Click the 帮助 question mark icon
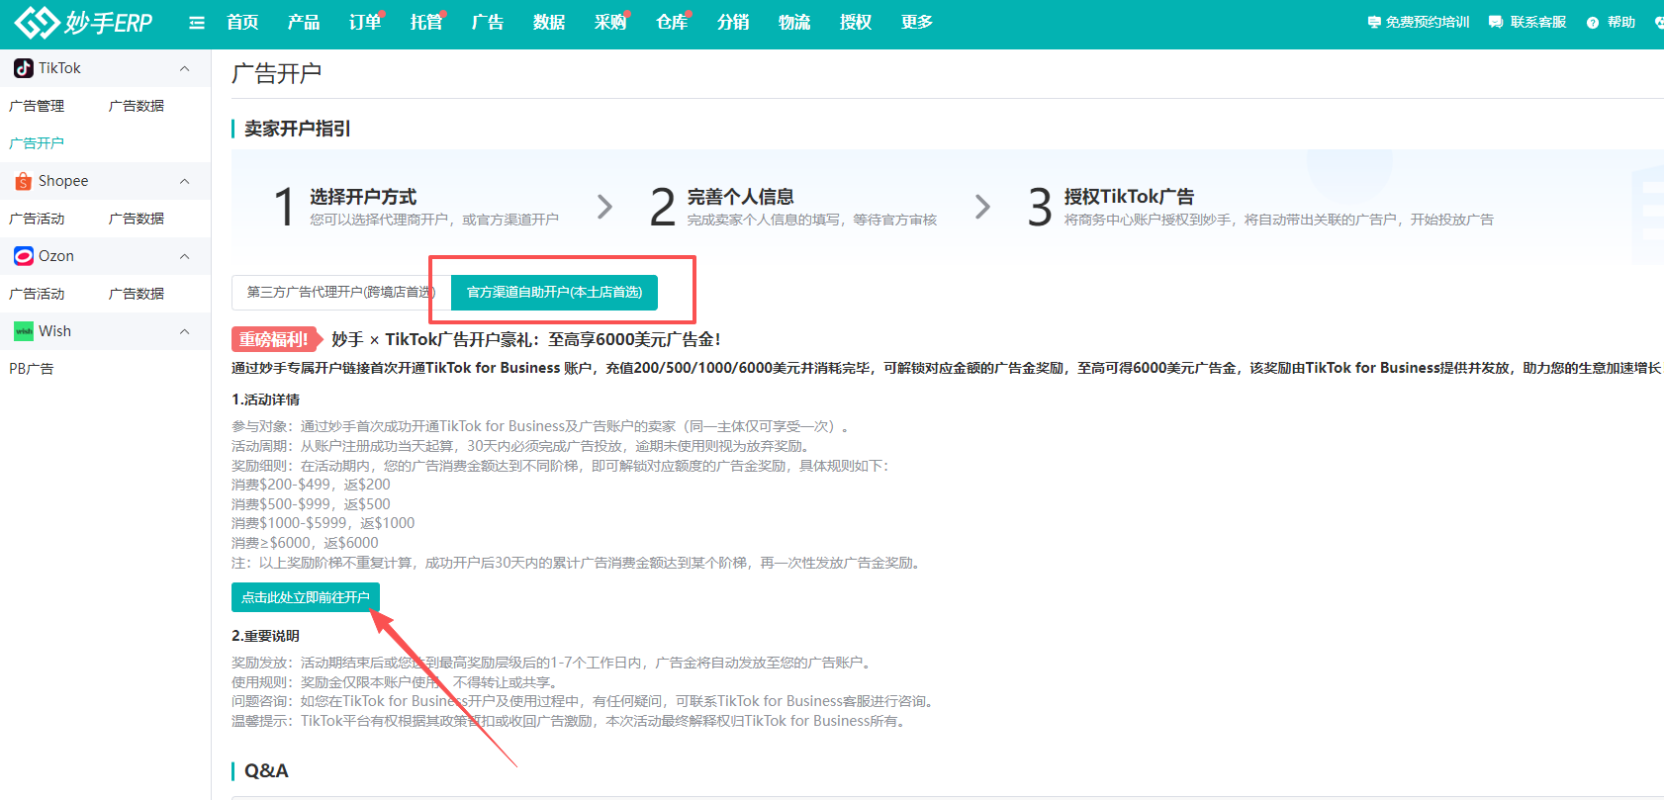Screen dimensions: 1664x800 tap(1592, 23)
